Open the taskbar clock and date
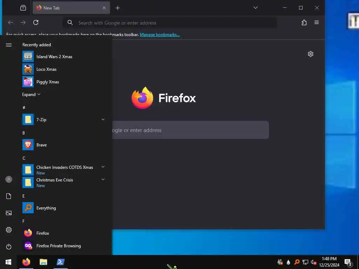 click(329, 262)
